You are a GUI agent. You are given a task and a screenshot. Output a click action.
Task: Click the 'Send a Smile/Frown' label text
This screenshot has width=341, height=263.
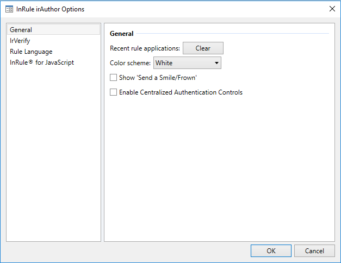(158, 78)
